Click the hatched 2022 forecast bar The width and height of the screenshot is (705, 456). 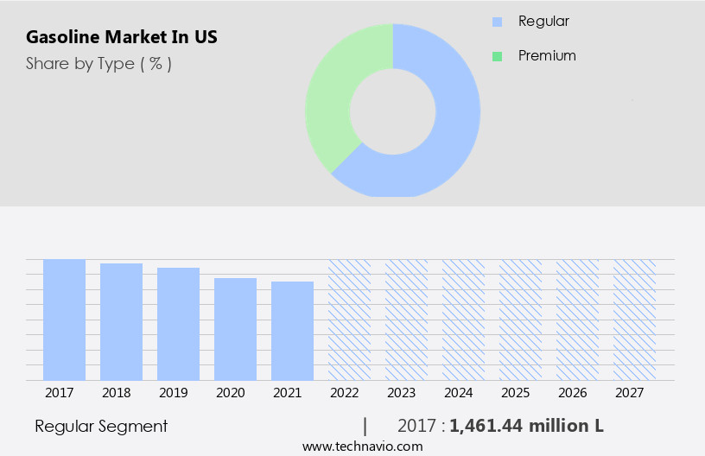point(349,320)
